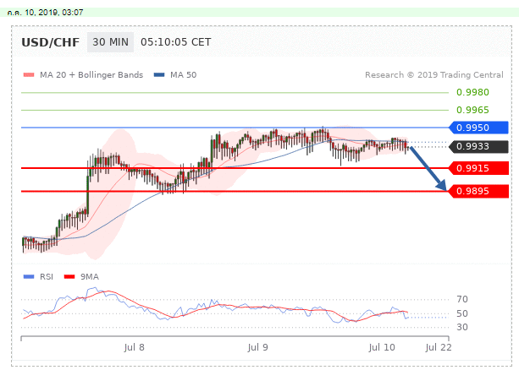Click the 30 MIN timeframe button
The width and height of the screenshot is (519, 370).
[x=110, y=42]
